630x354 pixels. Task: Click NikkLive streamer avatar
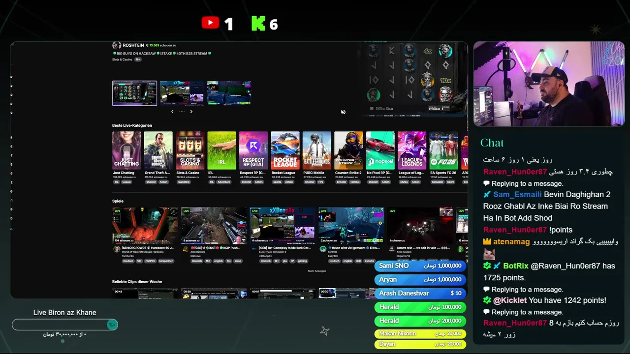186,249
